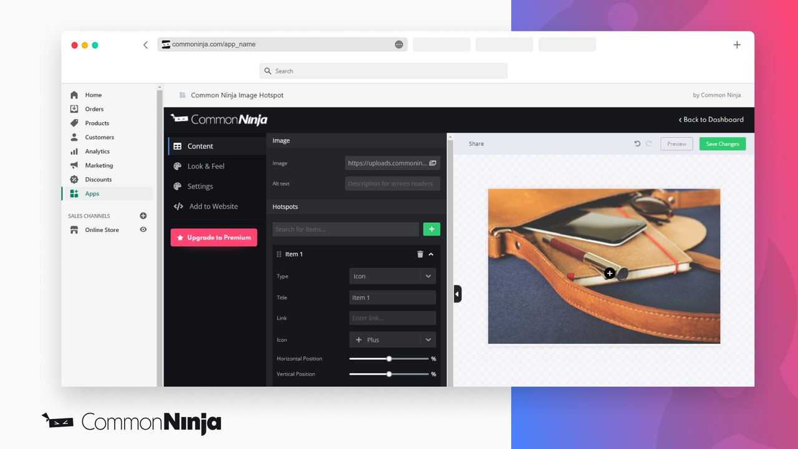Click the bag preview image

(x=604, y=266)
